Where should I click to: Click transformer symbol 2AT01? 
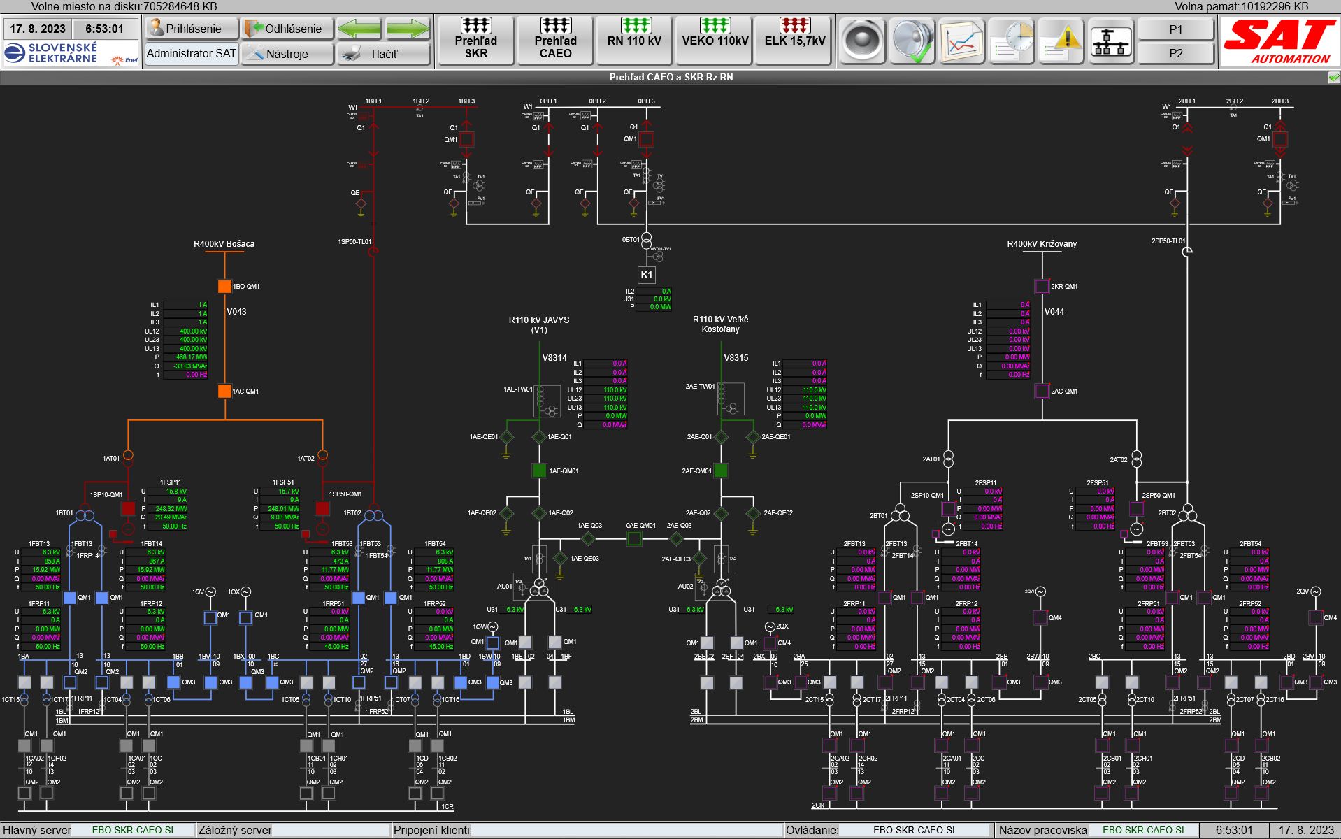point(949,459)
